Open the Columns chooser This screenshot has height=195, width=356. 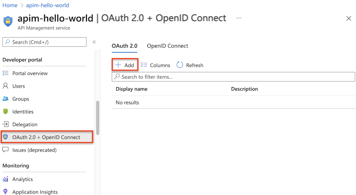(155, 65)
